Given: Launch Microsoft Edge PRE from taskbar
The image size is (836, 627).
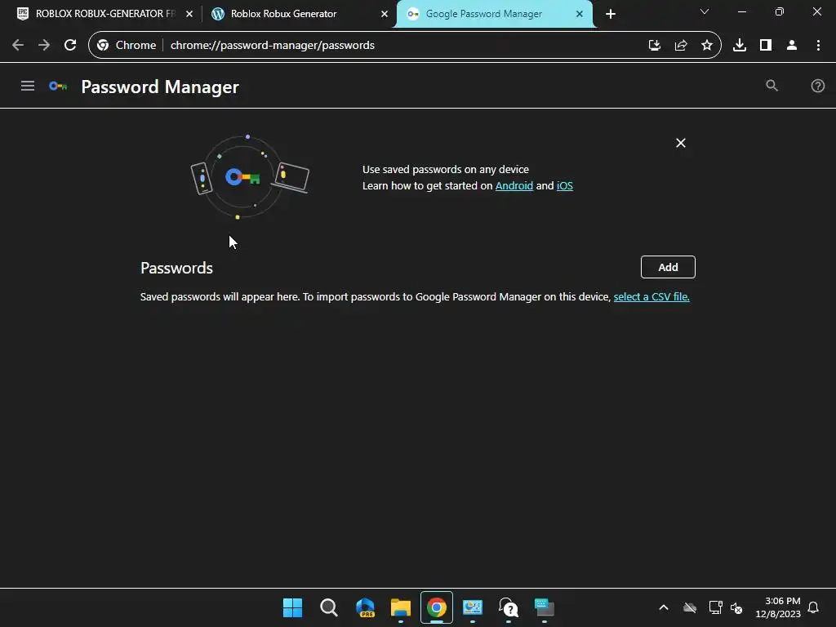Looking at the screenshot, I should 365,607.
